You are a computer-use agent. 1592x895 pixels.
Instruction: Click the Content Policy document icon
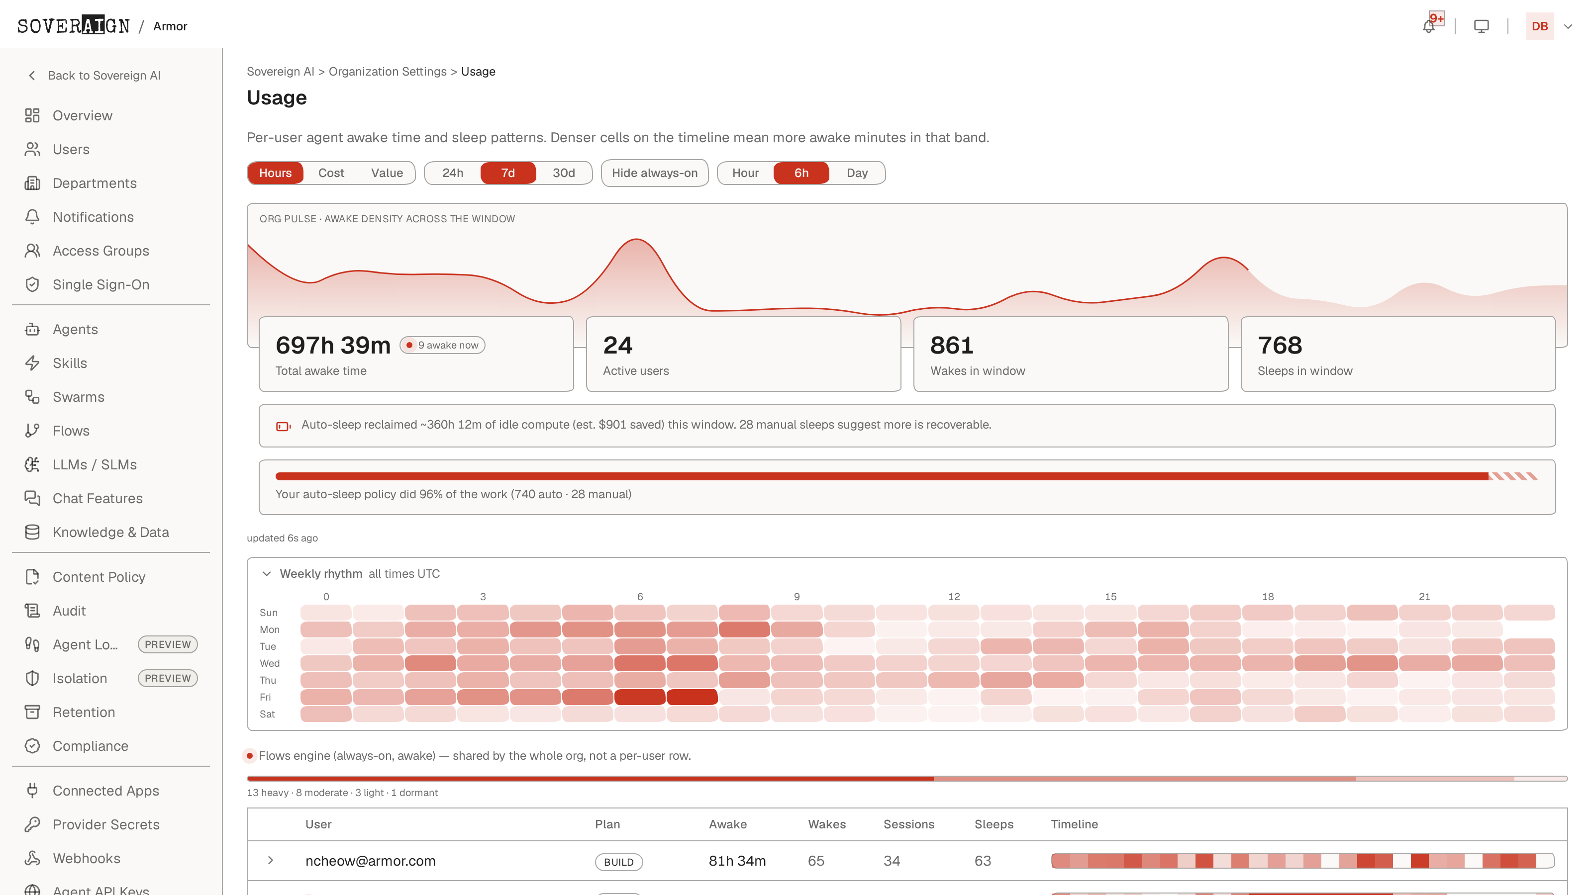click(32, 577)
